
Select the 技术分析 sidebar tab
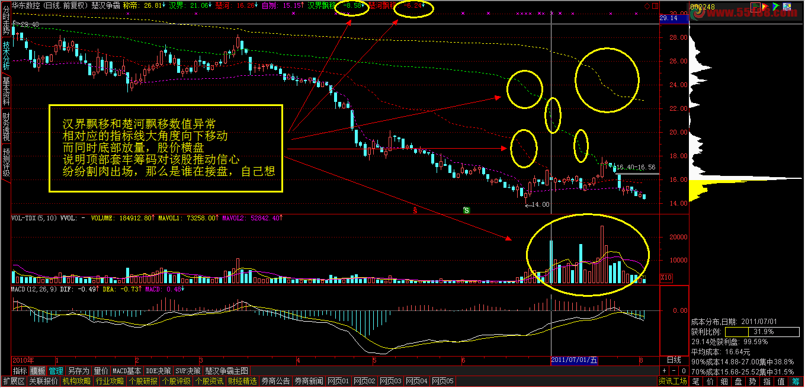pyautogui.click(x=5, y=57)
